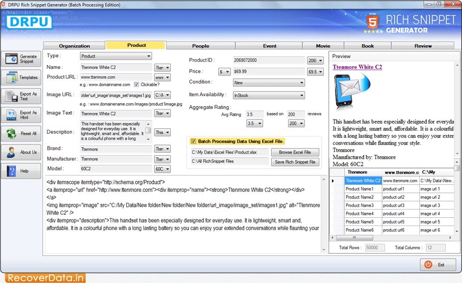Image resolution: width=462 pixels, height=283 pixels.
Task: Click the Export As Html icon
Action: [x=12, y=115]
